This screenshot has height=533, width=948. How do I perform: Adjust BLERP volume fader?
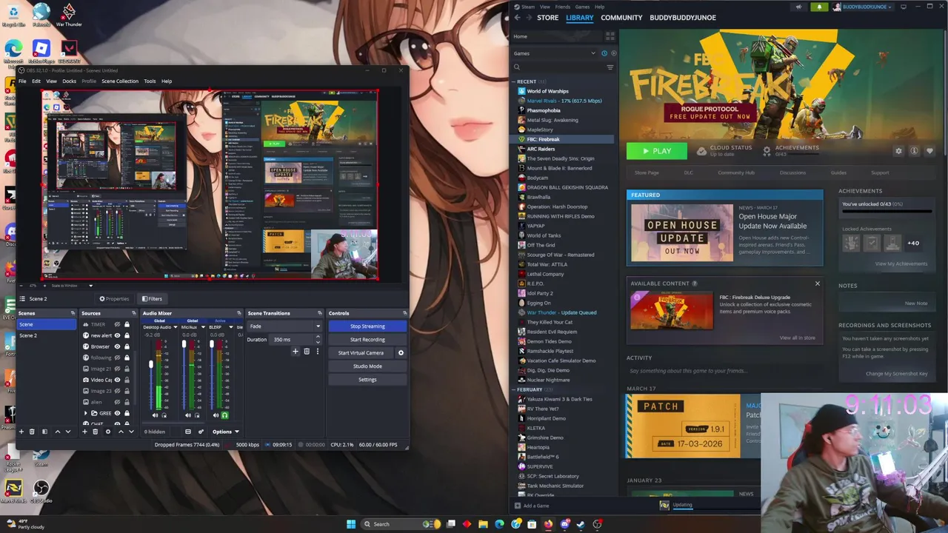point(212,344)
